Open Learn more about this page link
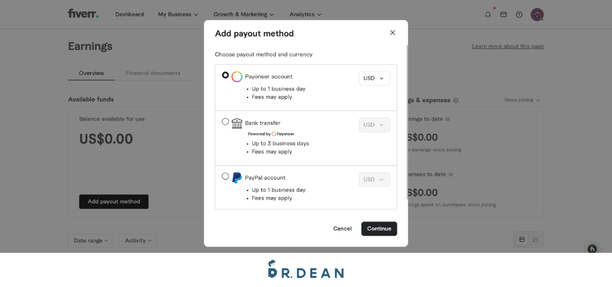 508,46
